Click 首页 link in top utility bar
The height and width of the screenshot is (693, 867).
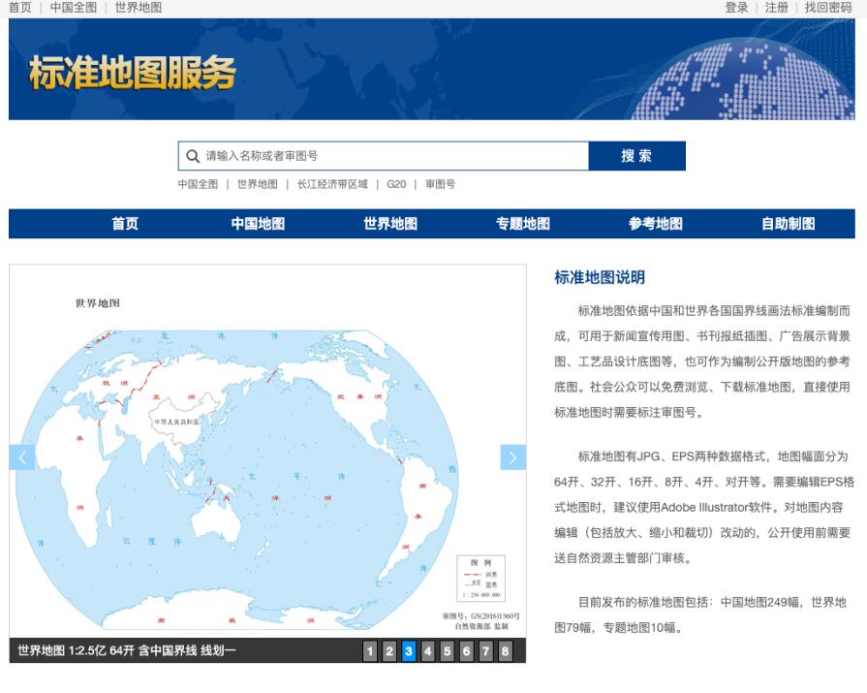[20, 8]
